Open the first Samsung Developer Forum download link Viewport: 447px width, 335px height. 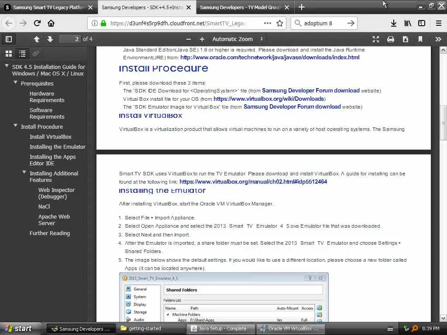(x=310, y=90)
